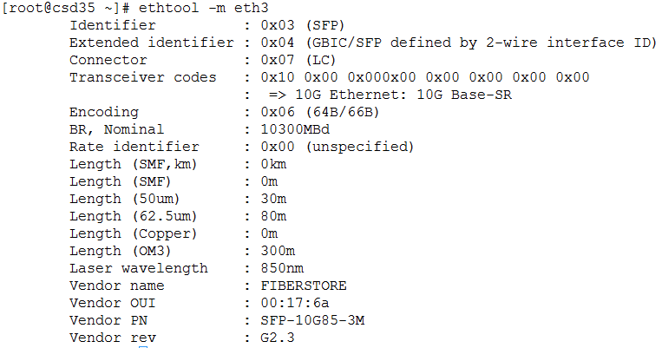Click the Vendor OUI 00:17:6a value
Screen dimensions: 662x348
tap(295, 303)
